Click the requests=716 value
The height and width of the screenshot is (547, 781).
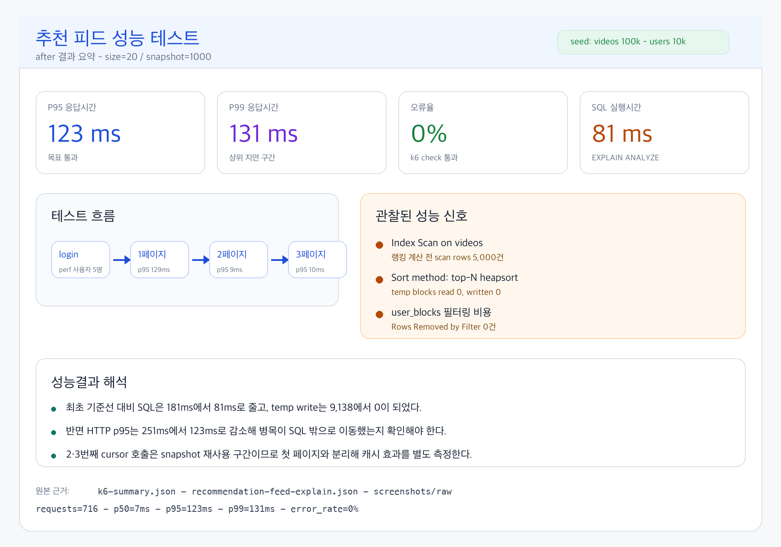pos(67,509)
